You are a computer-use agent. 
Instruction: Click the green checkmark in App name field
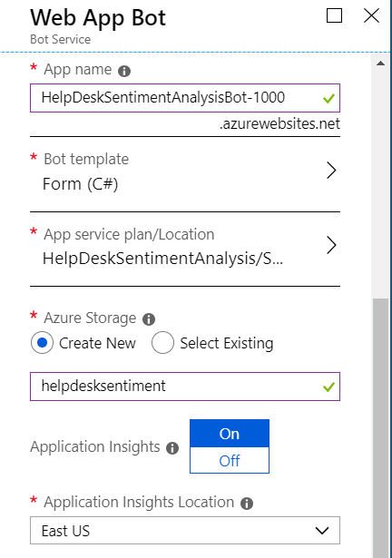tap(328, 98)
